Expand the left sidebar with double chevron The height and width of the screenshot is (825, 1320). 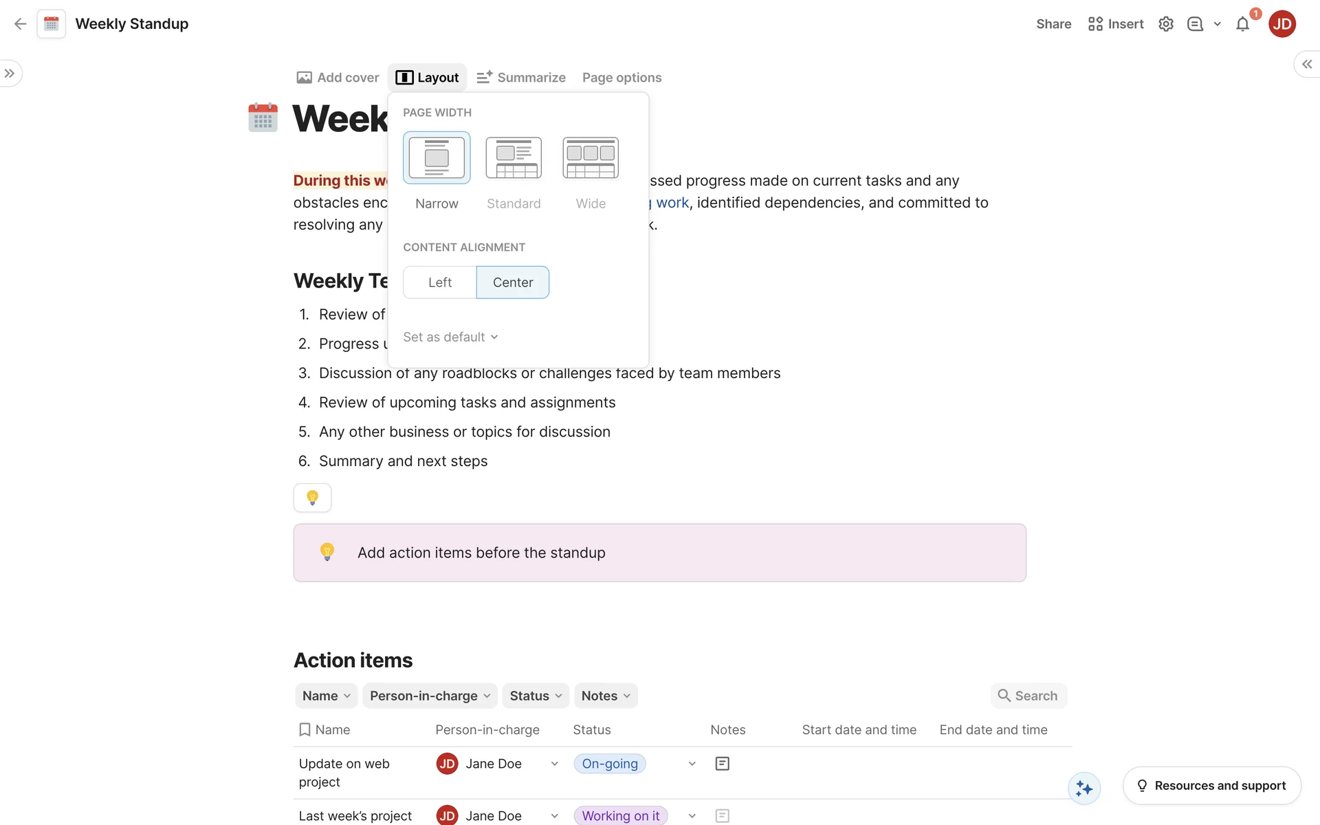tap(10, 74)
